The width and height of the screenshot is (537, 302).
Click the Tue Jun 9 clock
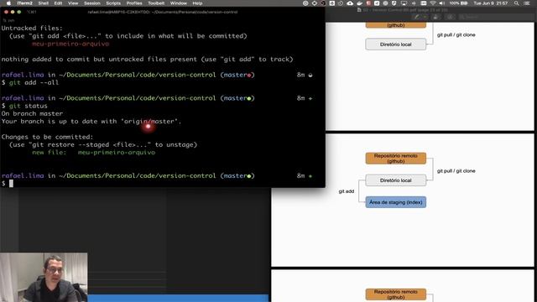click(491, 3)
